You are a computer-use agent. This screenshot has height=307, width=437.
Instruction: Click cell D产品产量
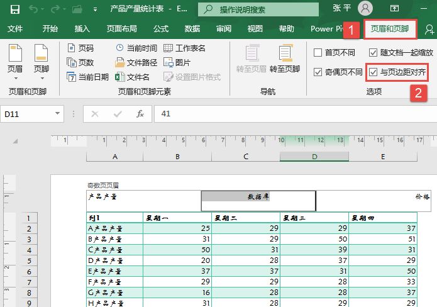pyautogui.click(x=115, y=260)
